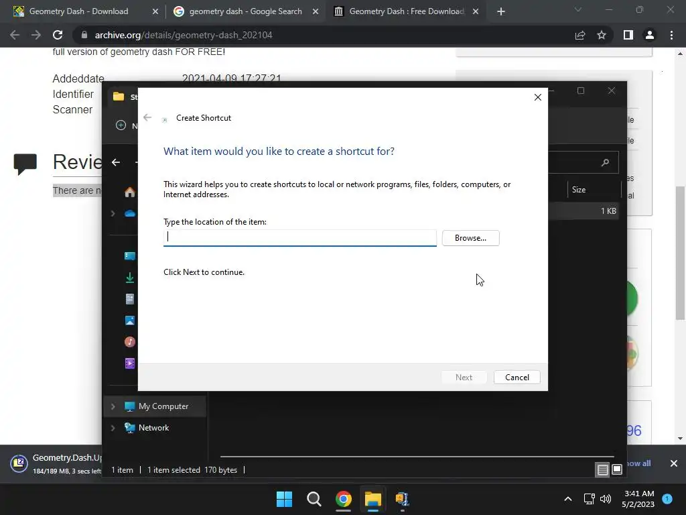Click the archiver app taskbar icon

pos(402,499)
